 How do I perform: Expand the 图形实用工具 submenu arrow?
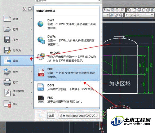pos(31,93)
